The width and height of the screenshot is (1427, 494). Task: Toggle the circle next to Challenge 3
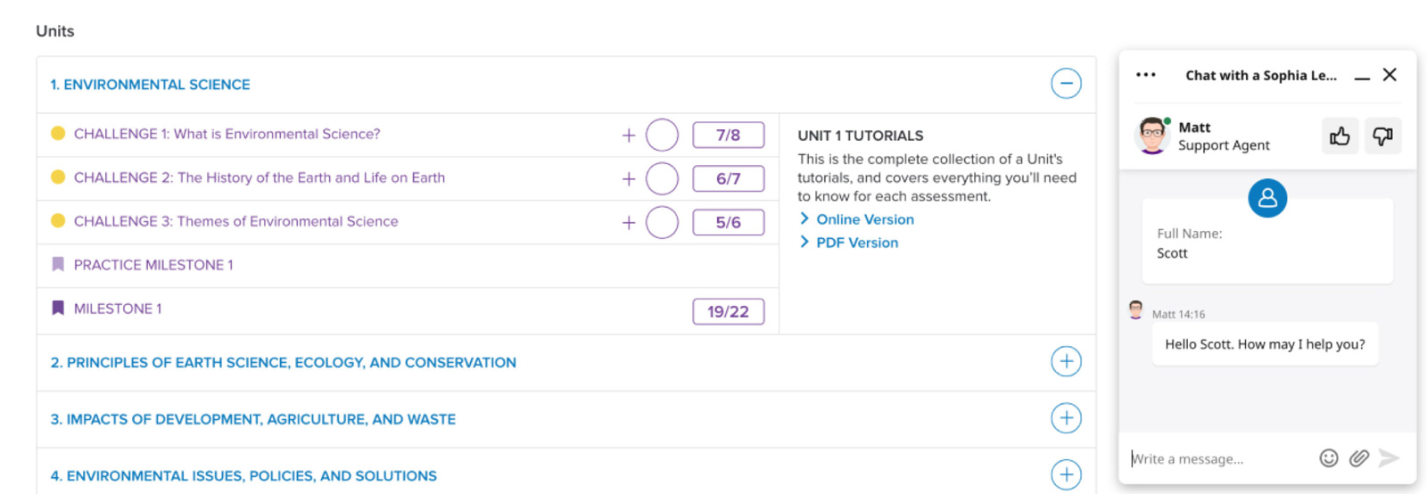click(x=662, y=222)
